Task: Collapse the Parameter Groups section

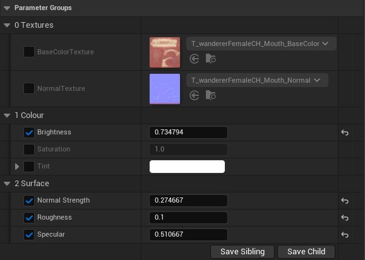Action: 7,8
